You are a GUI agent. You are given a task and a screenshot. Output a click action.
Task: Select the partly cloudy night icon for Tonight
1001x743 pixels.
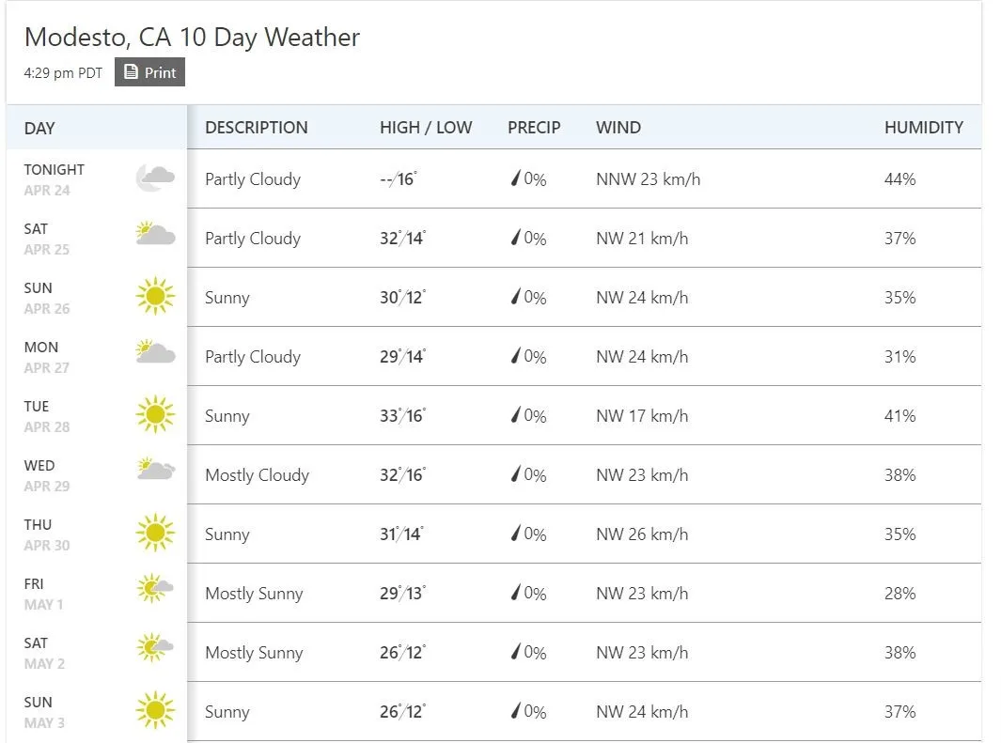155,178
